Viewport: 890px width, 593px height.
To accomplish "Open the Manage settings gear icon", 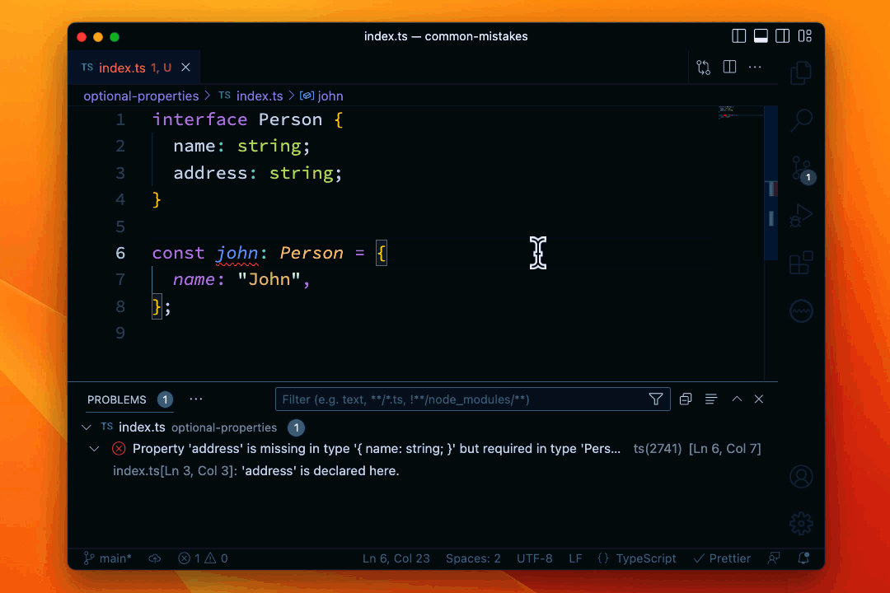I will point(800,523).
